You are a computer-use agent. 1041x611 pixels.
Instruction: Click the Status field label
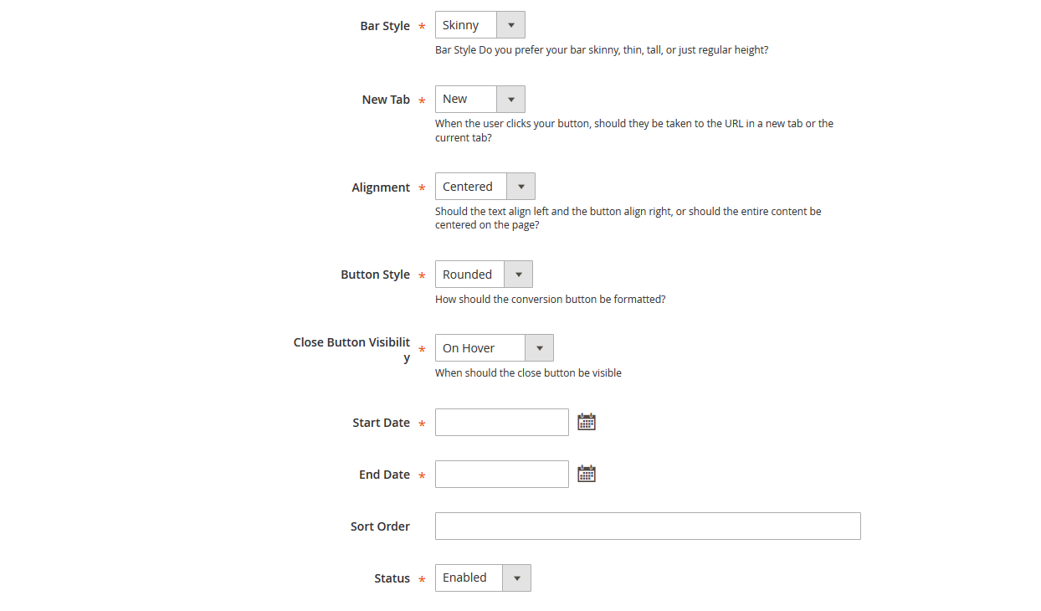point(392,578)
